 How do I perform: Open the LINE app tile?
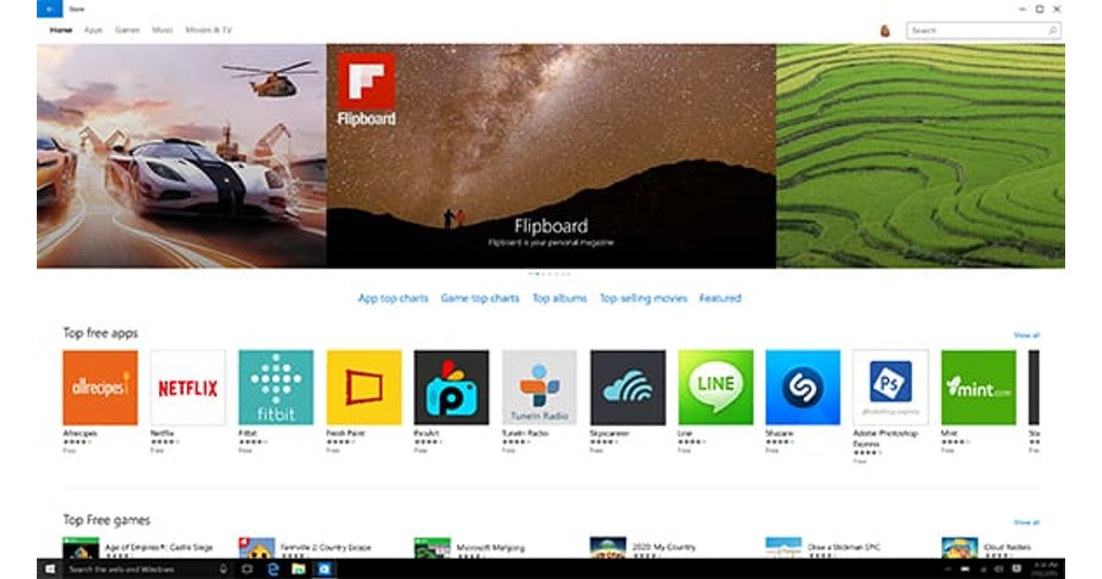tap(715, 387)
